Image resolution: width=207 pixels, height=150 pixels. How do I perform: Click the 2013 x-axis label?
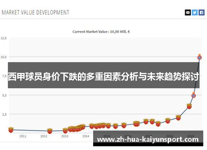point(65,136)
